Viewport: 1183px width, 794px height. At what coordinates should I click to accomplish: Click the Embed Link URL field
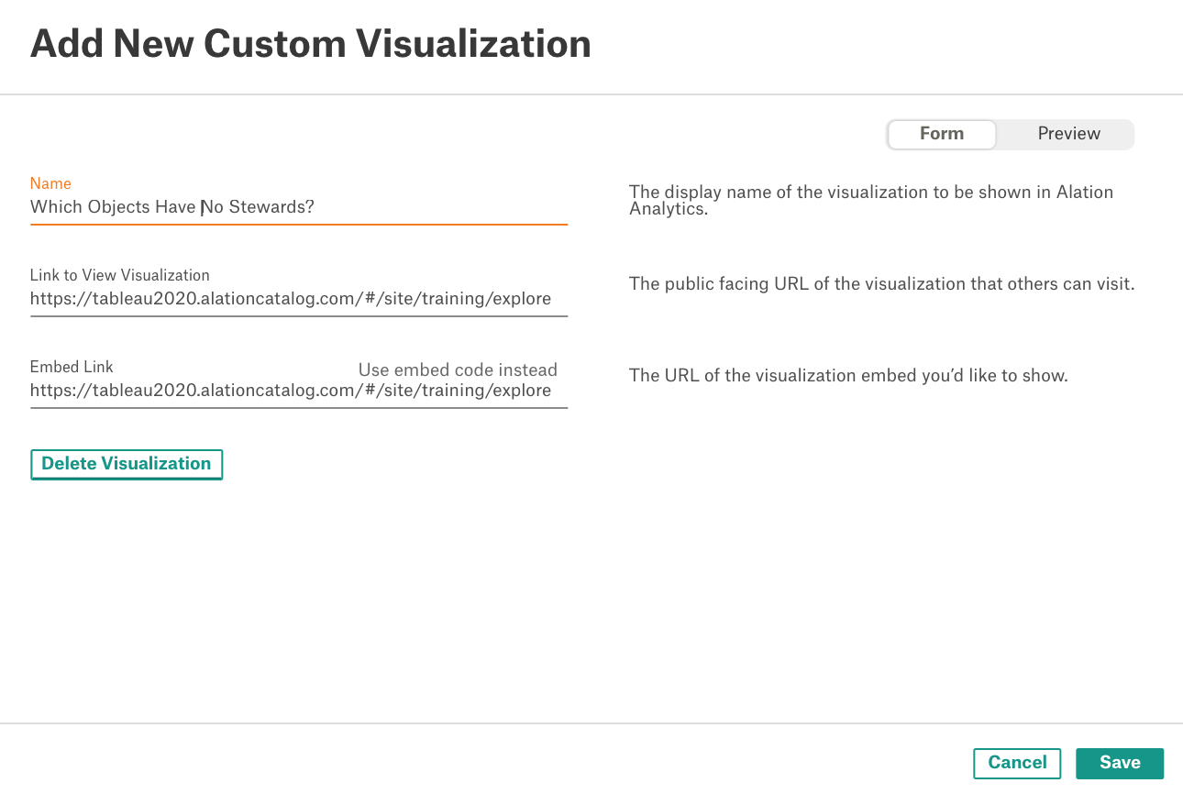point(299,391)
